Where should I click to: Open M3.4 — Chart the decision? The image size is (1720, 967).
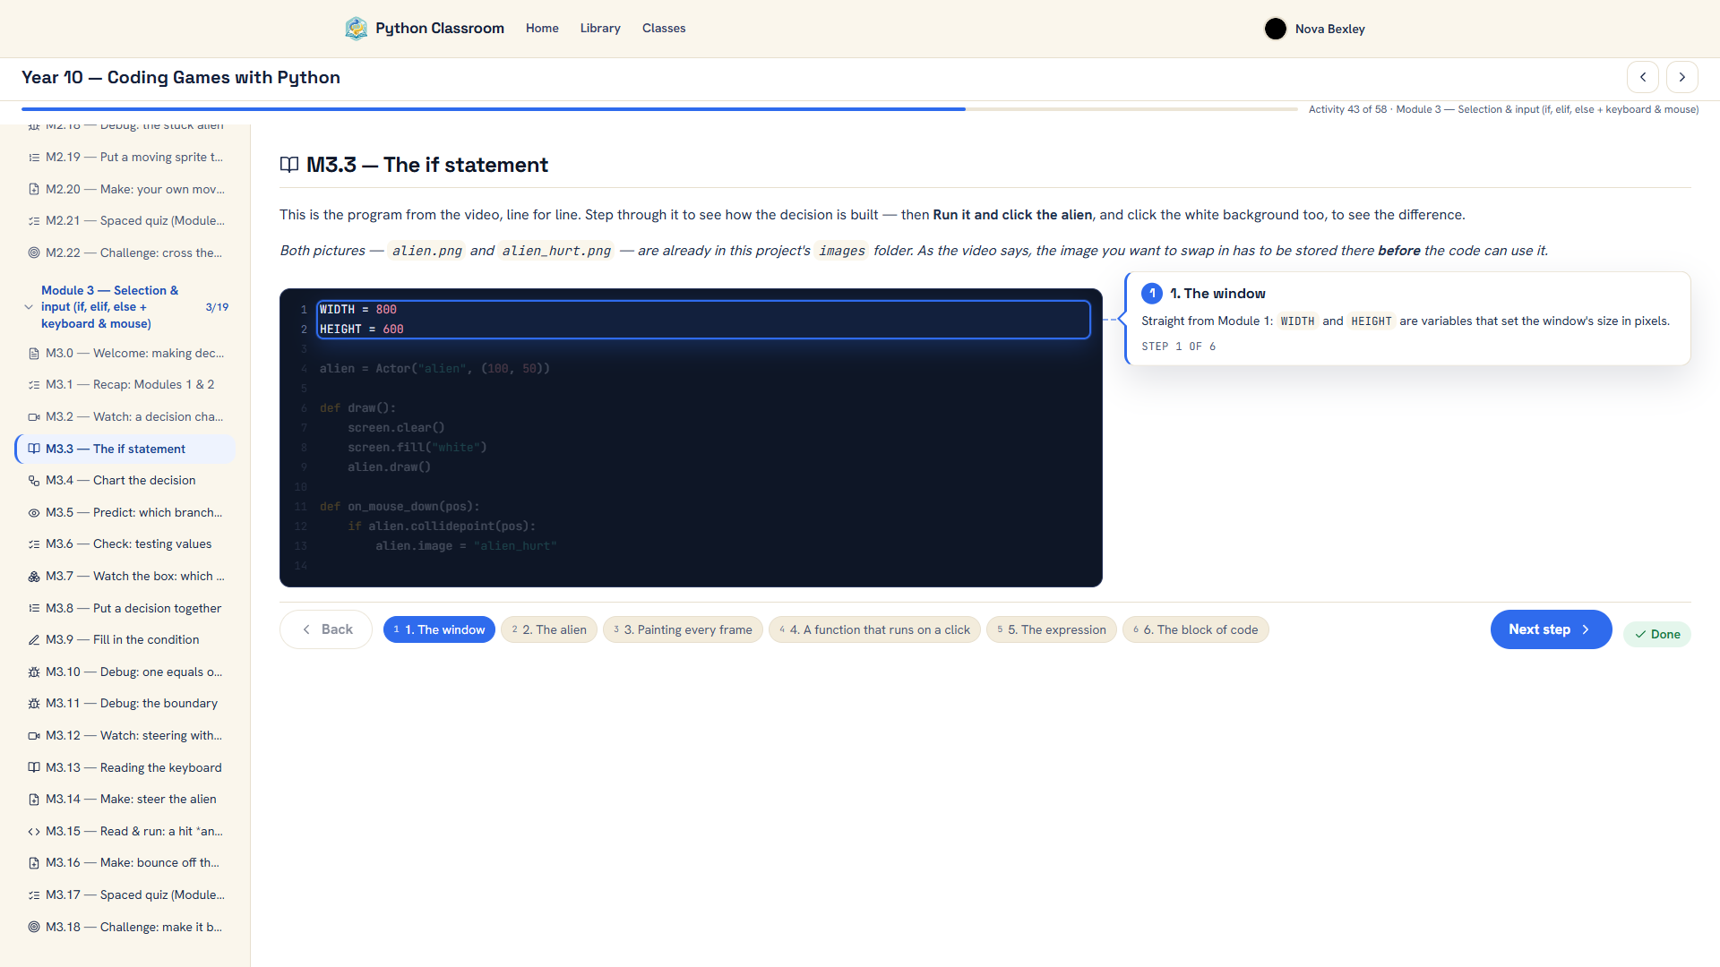pyautogui.click(x=125, y=481)
